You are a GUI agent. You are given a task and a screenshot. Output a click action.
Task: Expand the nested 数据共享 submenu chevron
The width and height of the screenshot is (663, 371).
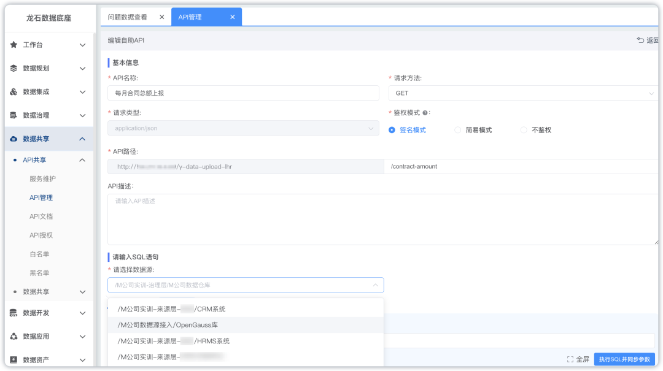(82, 292)
